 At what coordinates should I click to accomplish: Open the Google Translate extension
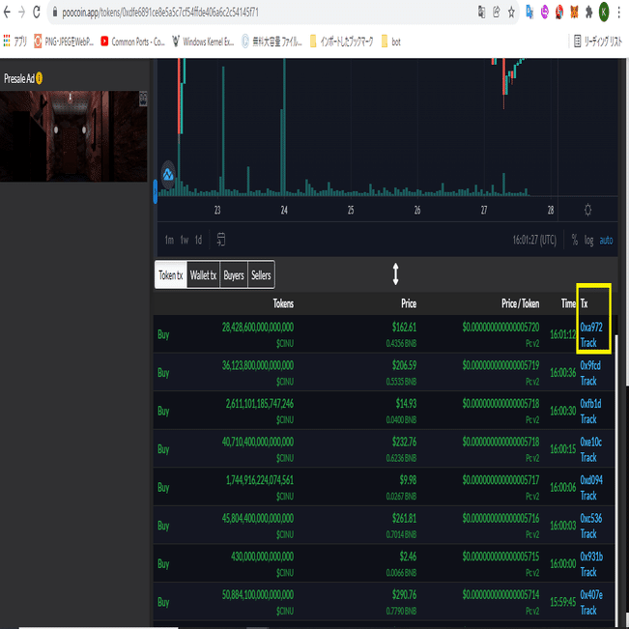coord(529,13)
